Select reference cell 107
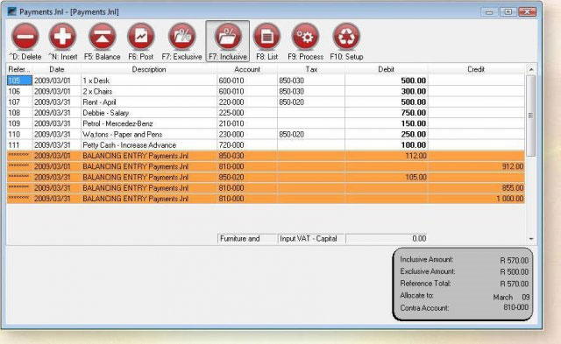 point(19,102)
